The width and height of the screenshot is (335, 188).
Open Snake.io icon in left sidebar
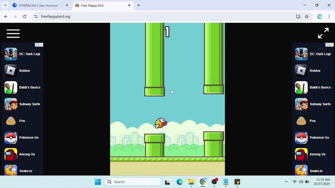11,170
